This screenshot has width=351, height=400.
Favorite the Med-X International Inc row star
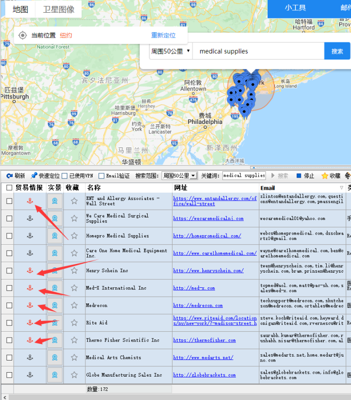[74, 288]
